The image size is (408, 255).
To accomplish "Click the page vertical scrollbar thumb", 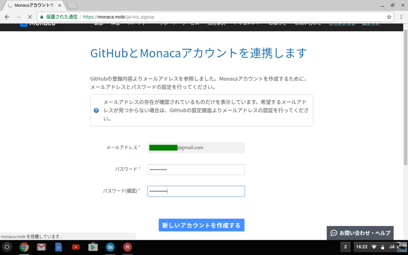I will coord(405,98).
